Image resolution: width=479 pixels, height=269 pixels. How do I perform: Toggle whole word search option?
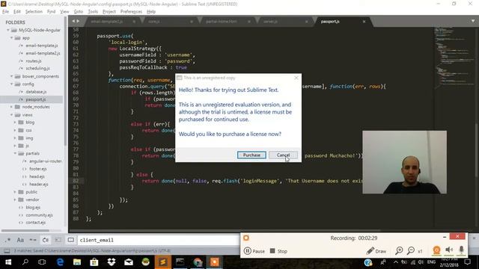33,240
